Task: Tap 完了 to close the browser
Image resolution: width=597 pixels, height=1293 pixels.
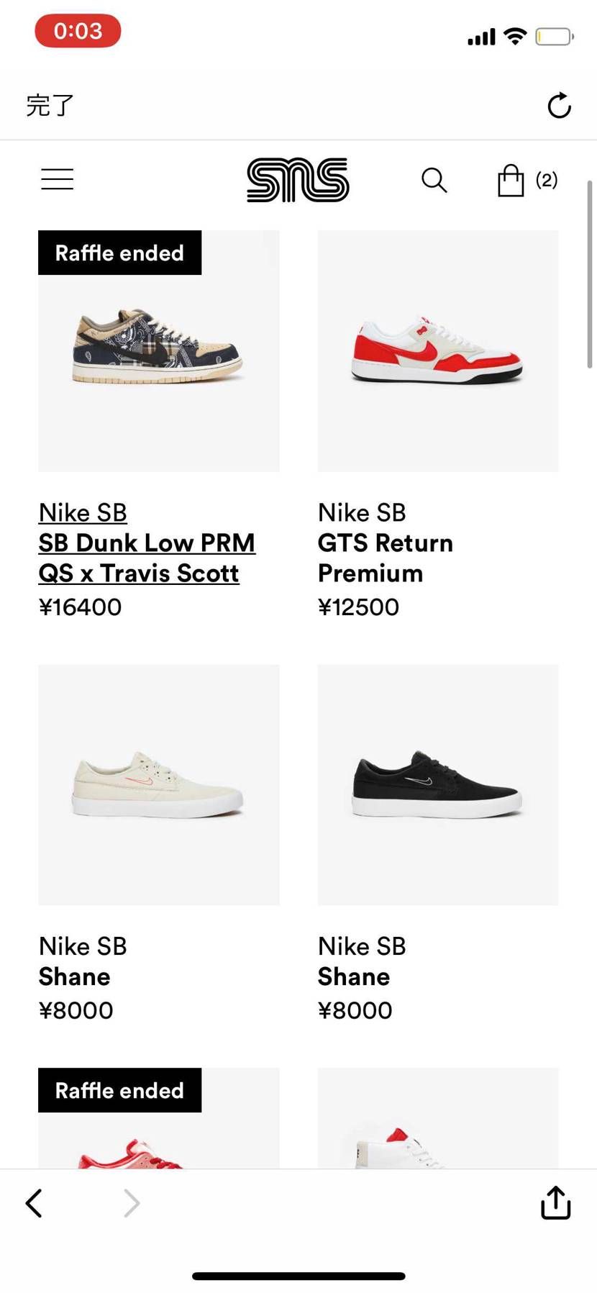Action: (x=50, y=106)
